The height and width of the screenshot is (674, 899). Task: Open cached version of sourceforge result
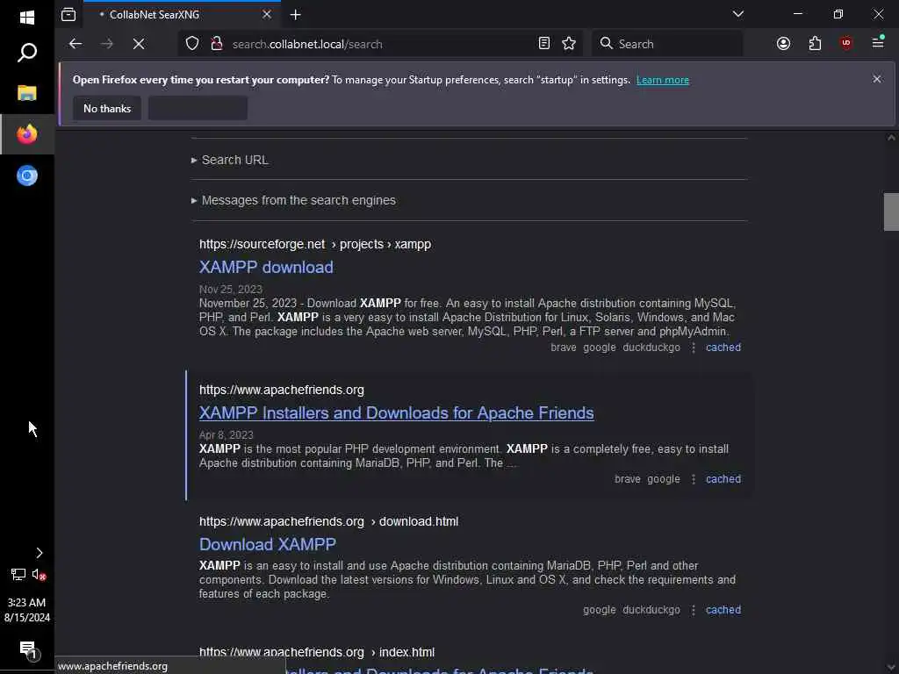pyautogui.click(x=723, y=348)
